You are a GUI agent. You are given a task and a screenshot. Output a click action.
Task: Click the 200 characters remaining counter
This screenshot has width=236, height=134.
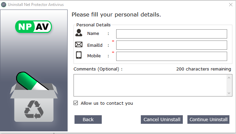(x=204, y=69)
